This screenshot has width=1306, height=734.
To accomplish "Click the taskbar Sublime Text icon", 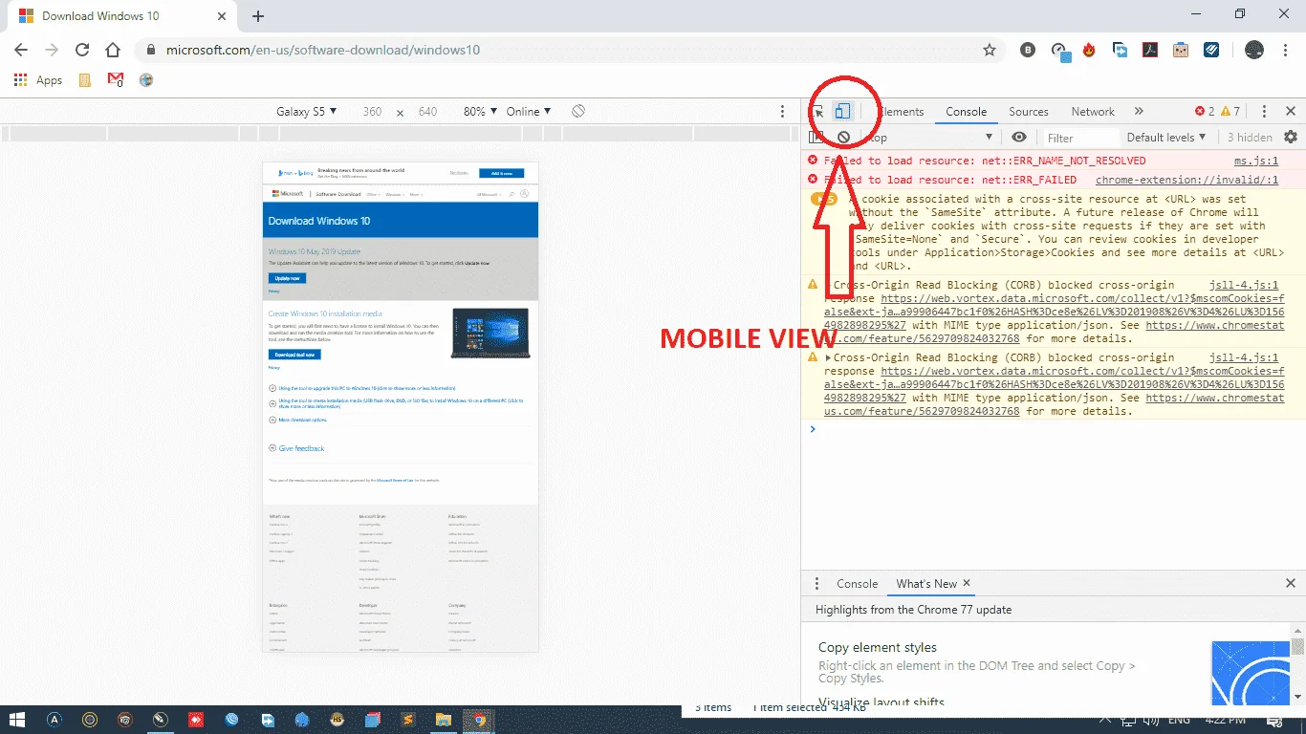I will (408, 720).
